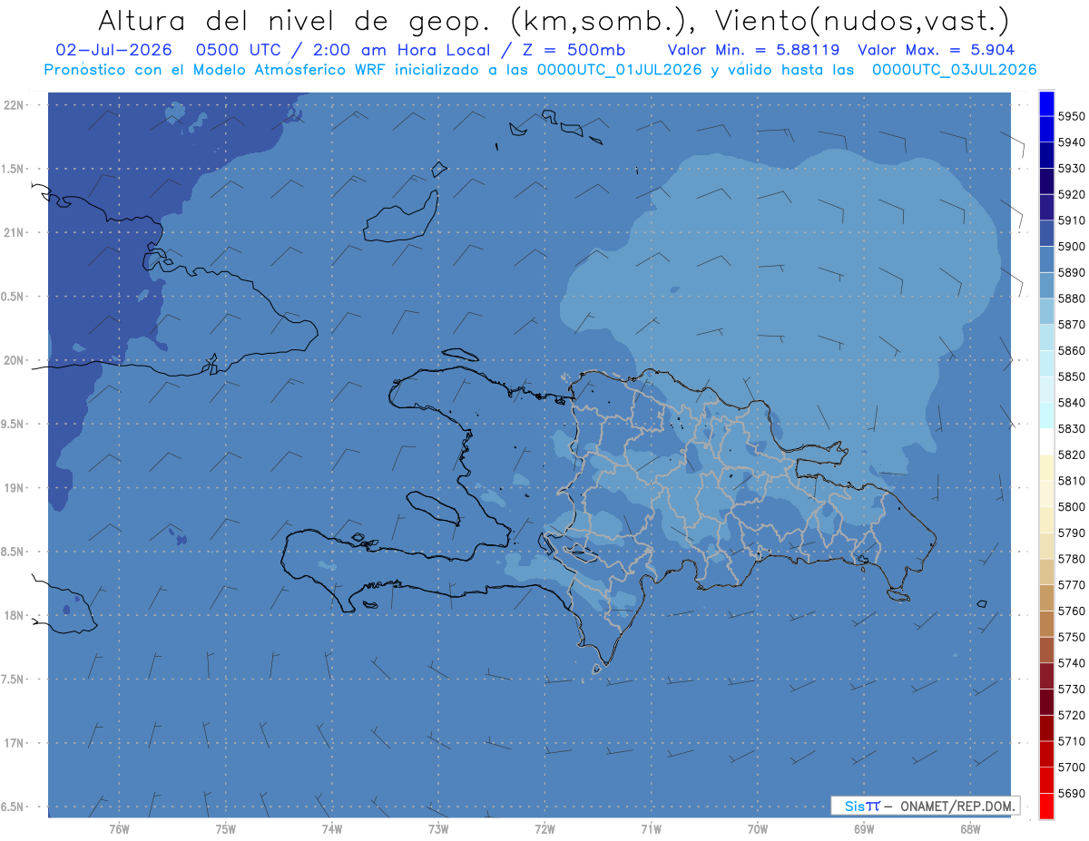Click the 'Valor Max. = 5.904' text

click(936, 50)
